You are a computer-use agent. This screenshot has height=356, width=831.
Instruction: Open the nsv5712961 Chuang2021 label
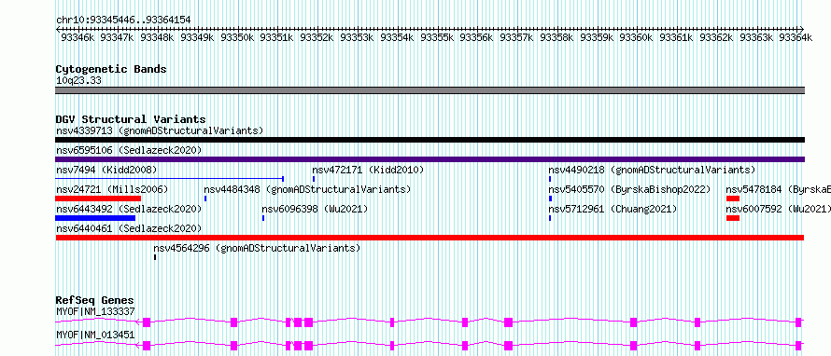[613, 209]
